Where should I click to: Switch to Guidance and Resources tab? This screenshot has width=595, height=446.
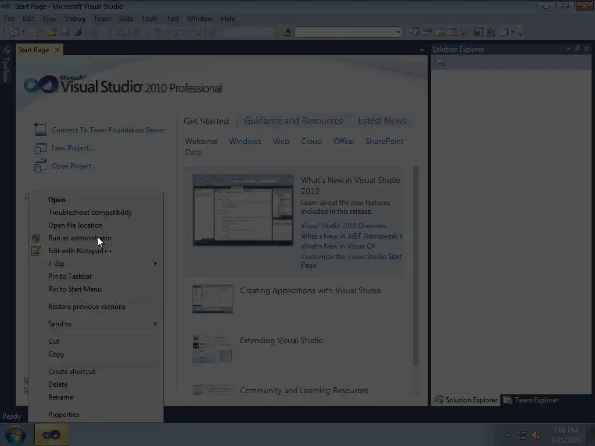(x=293, y=121)
